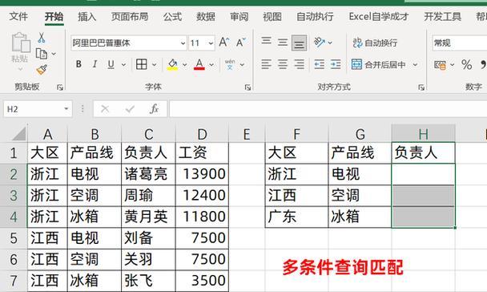Apply the yellow fill color swatch
This screenshot has height=292, width=487.
(172, 65)
